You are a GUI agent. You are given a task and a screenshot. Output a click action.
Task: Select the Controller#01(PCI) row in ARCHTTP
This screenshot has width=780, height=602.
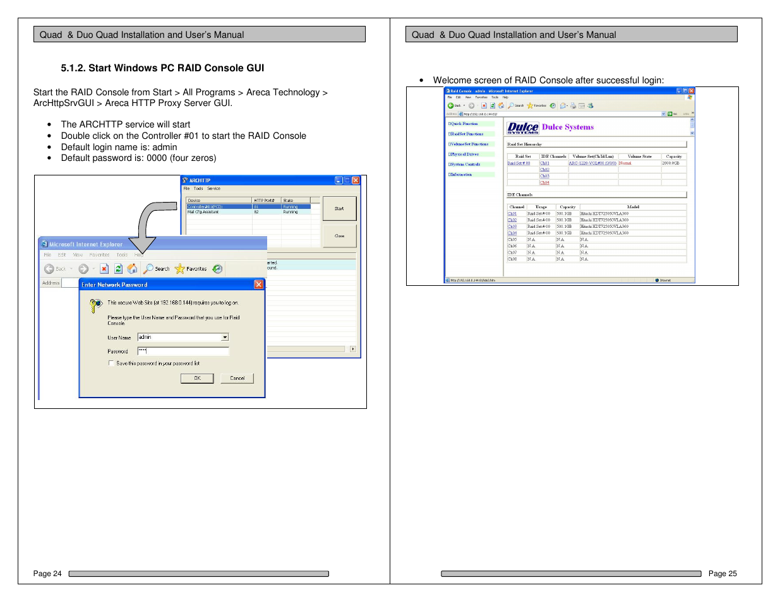point(248,206)
